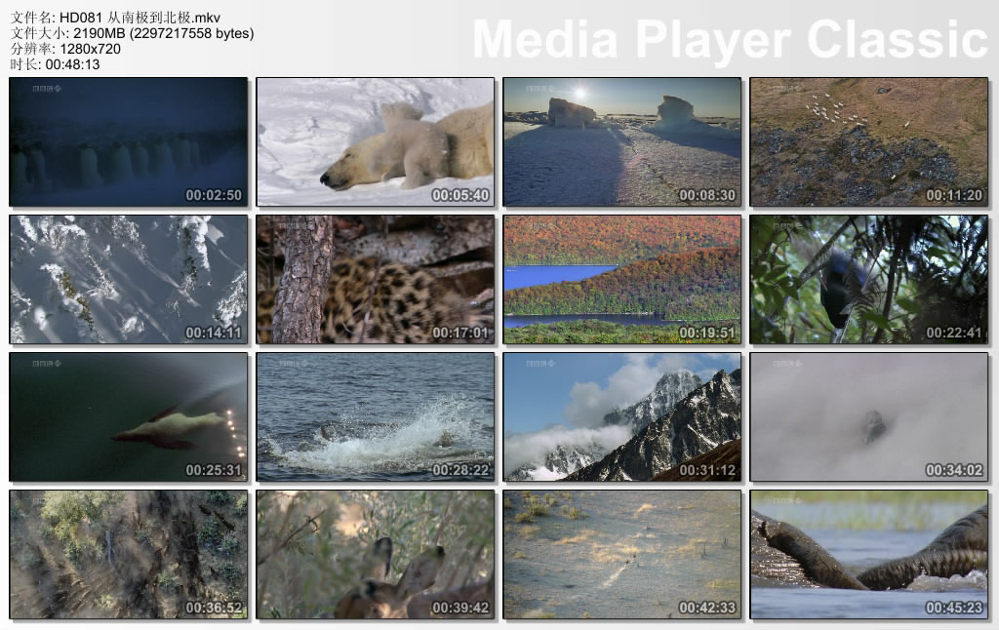
Task: Click the 00:34:02 timestamp label
Action: (x=952, y=470)
